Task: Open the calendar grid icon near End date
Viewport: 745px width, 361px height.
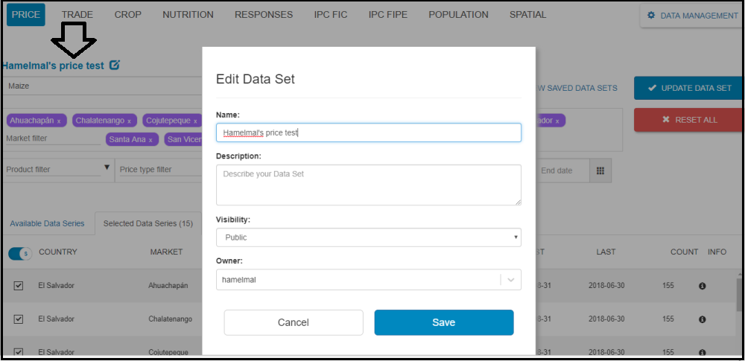Action: (x=600, y=170)
